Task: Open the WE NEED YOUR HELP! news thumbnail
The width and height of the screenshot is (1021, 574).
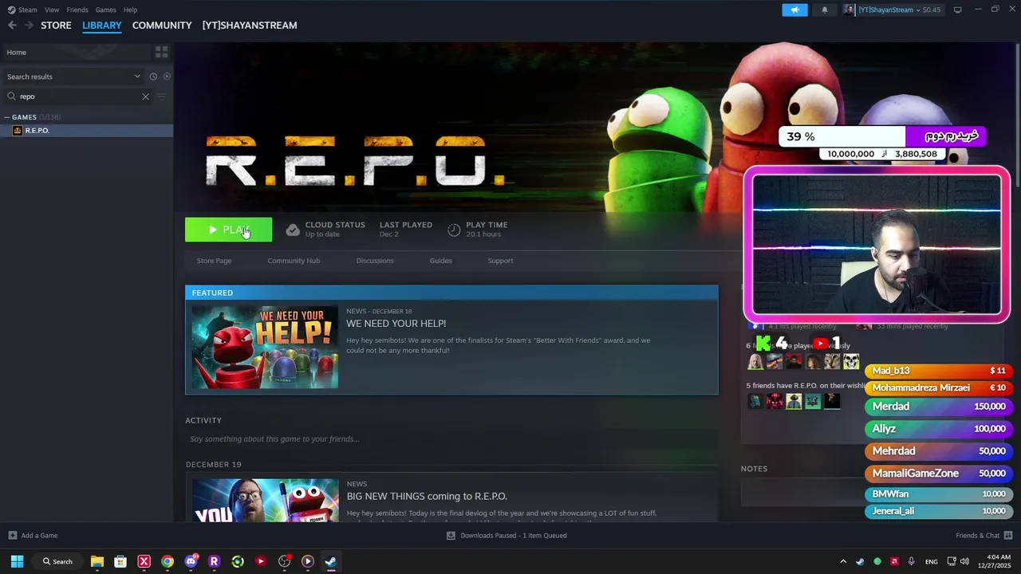Action: 265,347
